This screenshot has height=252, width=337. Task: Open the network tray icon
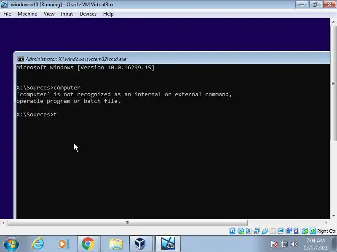(x=284, y=244)
